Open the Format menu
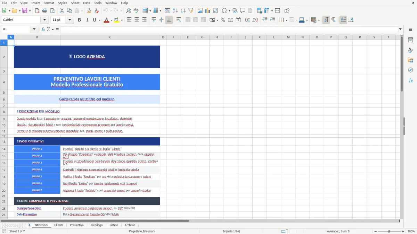Image resolution: width=417 pixels, height=234 pixels. point(49,3)
